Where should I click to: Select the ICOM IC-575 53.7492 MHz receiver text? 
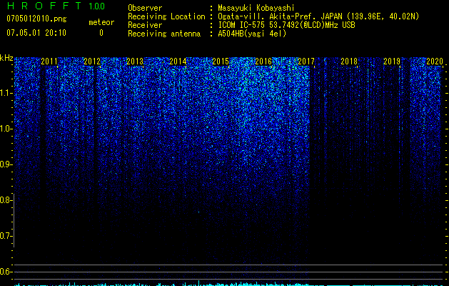(286, 25)
